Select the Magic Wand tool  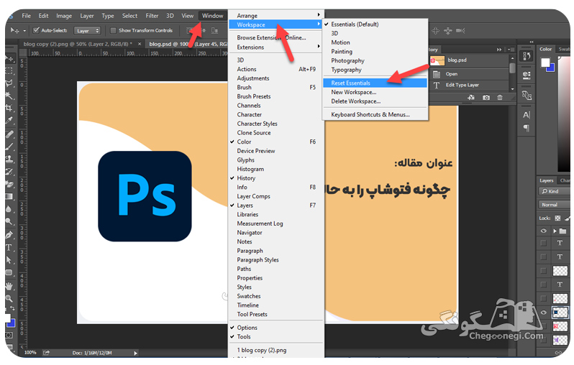tap(9, 96)
